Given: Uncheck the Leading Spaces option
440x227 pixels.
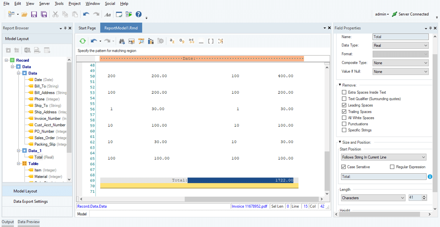Looking at the screenshot, I should (x=344, y=105).
